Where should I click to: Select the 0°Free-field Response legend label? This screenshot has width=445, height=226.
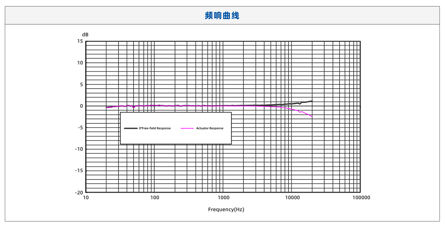(155, 128)
